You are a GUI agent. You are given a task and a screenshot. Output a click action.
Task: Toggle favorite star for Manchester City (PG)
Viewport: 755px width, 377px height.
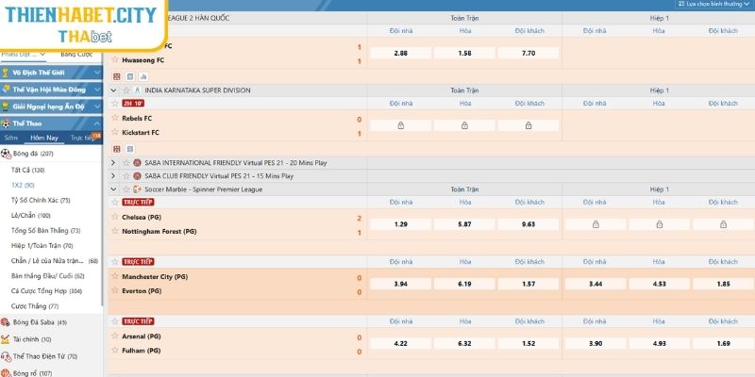pyautogui.click(x=115, y=277)
